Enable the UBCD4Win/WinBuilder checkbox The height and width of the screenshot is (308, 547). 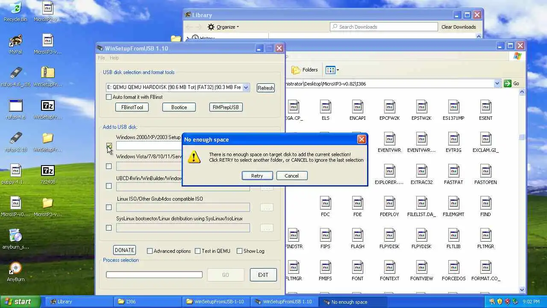click(109, 186)
